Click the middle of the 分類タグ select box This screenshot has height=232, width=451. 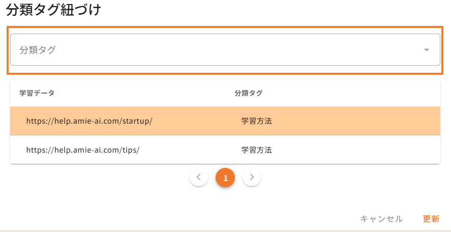pos(225,50)
